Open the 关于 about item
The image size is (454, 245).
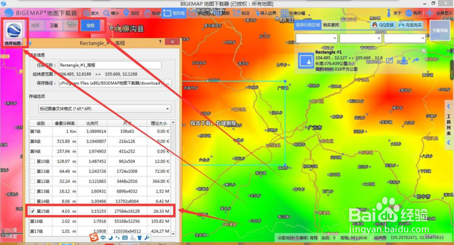click(394, 13)
